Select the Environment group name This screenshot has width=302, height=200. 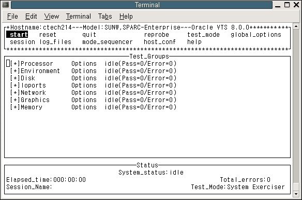tap(40, 71)
